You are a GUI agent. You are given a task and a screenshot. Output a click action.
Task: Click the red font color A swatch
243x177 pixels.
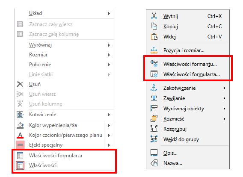point(20,135)
